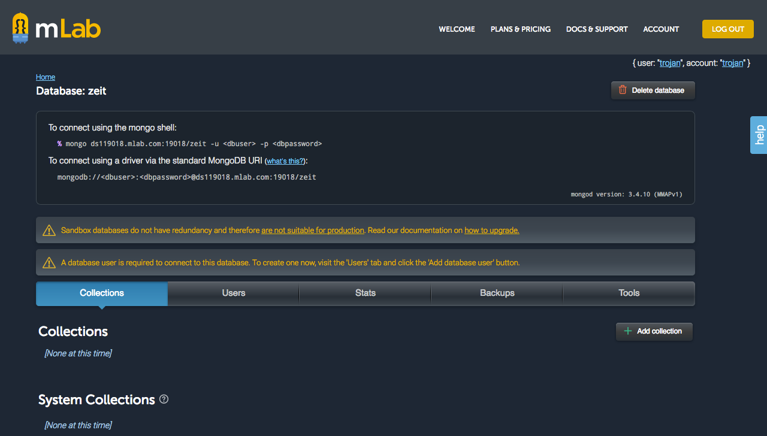
Task: Click "[None at this time]" under System Collections
Action: coord(78,426)
